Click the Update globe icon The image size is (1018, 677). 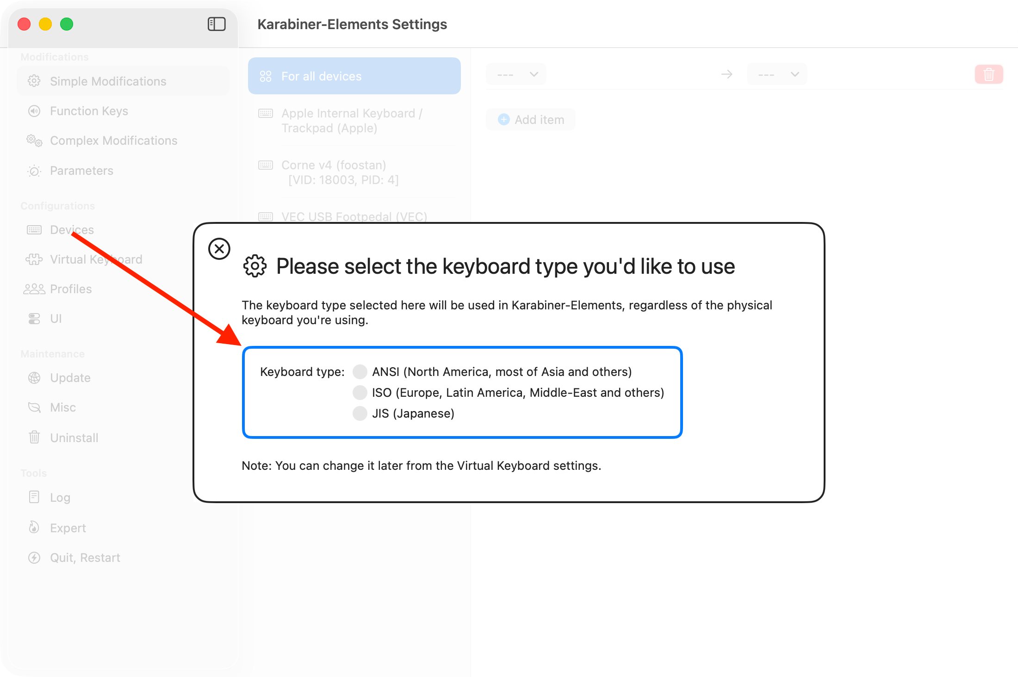pyautogui.click(x=34, y=378)
